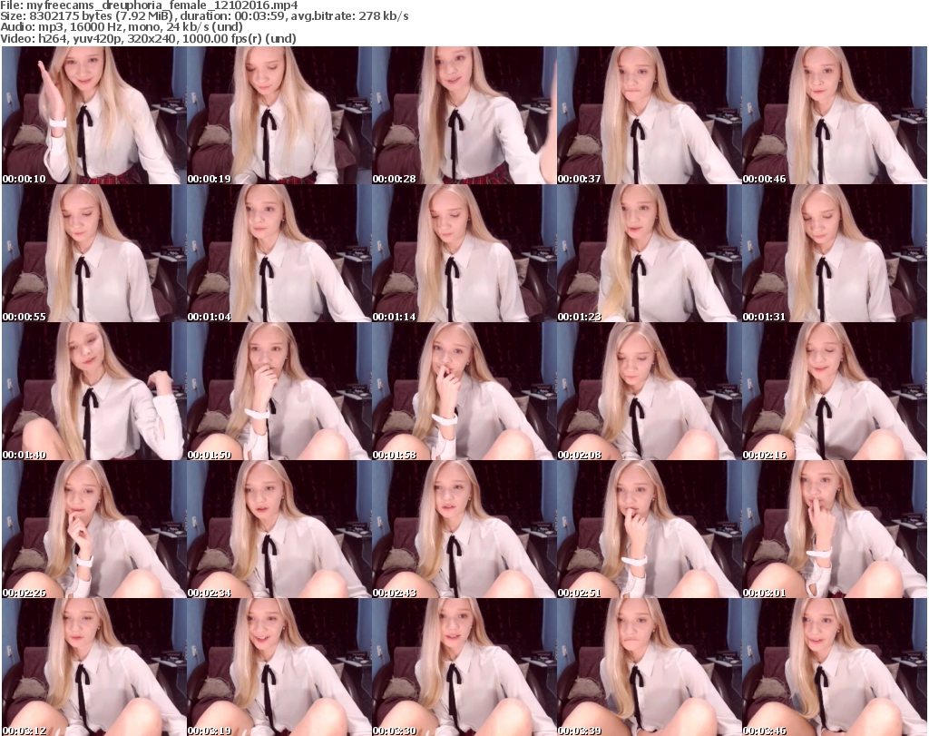Screen dimensions: 929x736
Task: Click the thumbnail timestamped 00:00:10
Action: (93, 115)
